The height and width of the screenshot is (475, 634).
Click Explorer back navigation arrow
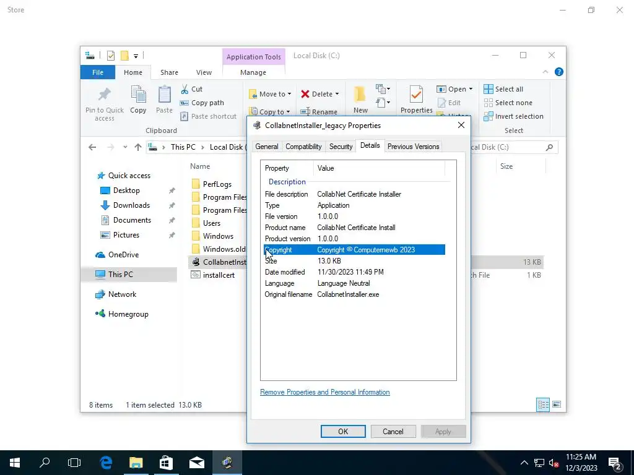tap(92, 147)
